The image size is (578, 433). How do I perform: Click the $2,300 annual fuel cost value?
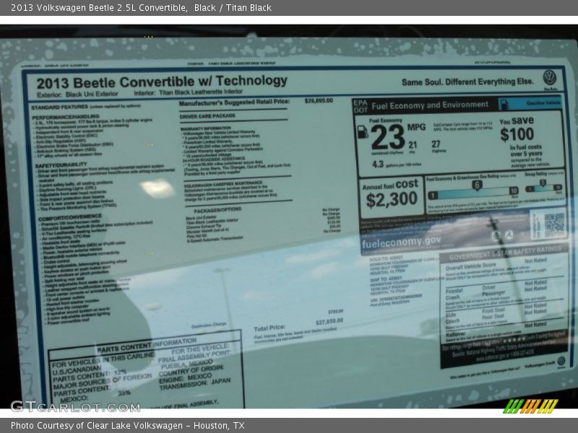click(392, 200)
